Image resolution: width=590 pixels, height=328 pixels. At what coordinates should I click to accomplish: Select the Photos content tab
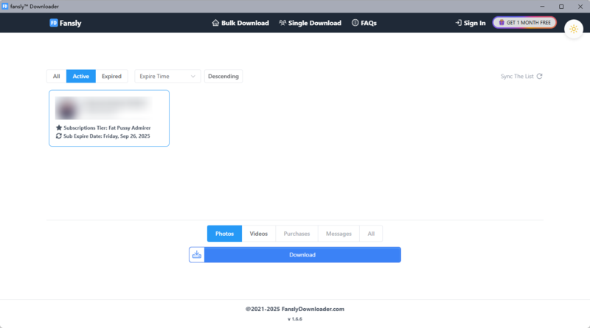[224, 234]
